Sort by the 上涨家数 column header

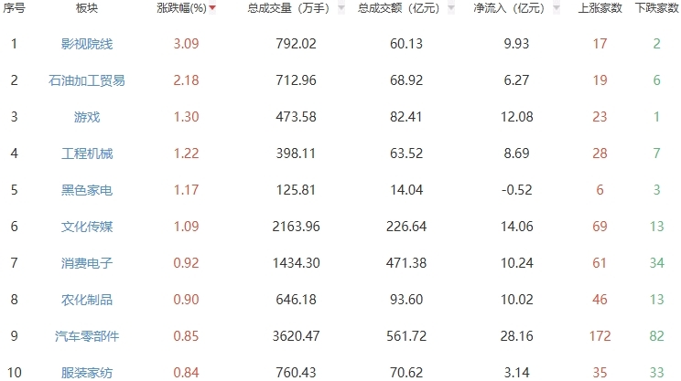(600, 8)
